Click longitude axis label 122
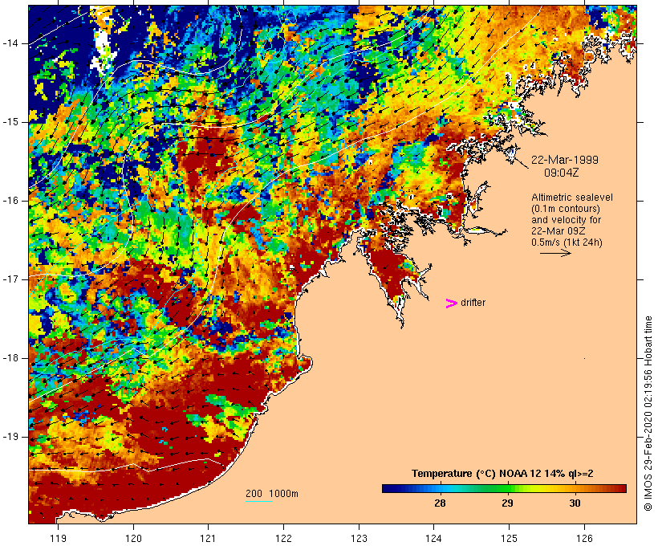This screenshot has height=546, width=658. [x=284, y=538]
